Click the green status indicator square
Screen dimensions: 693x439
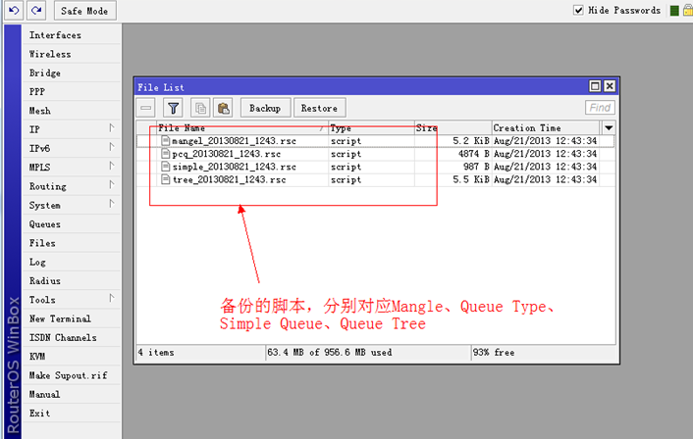(x=674, y=10)
